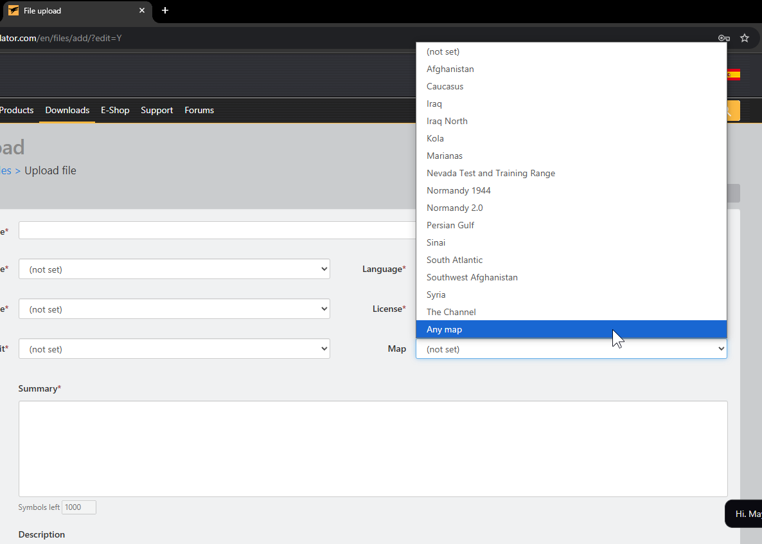This screenshot has height=544, width=762.
Task: Open the dropdown left of Map label
Action: click(174, 349)
